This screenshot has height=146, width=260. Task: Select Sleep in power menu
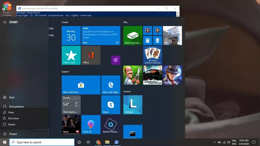pyautogui.click(x=24, y=112)
